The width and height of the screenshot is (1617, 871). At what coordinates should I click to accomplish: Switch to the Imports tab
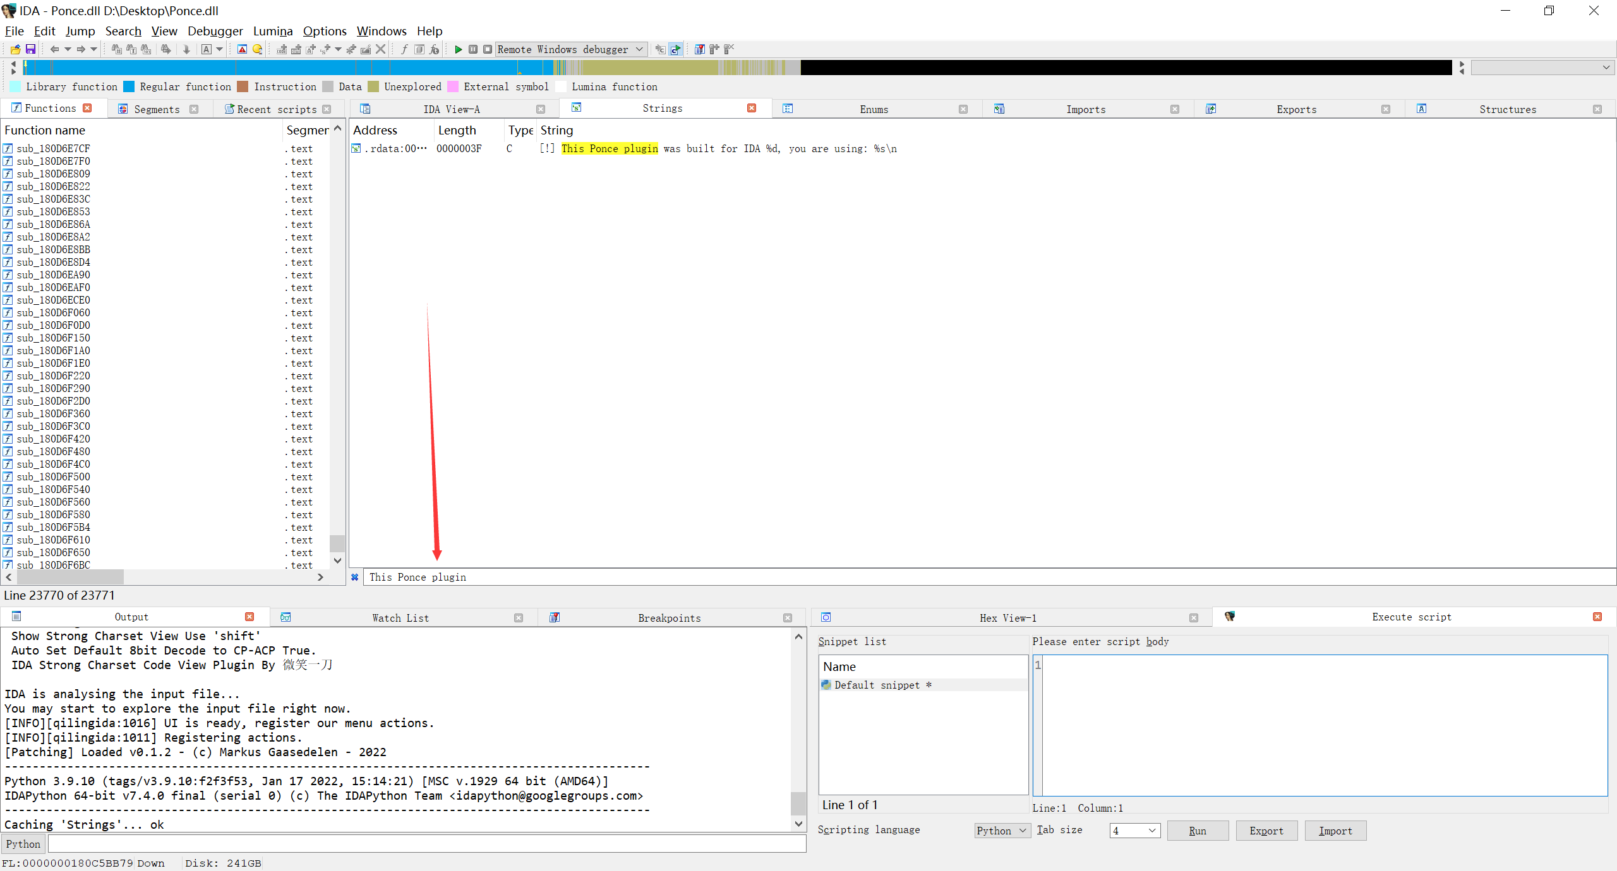pyautogui.click(x=1085, y=109)
